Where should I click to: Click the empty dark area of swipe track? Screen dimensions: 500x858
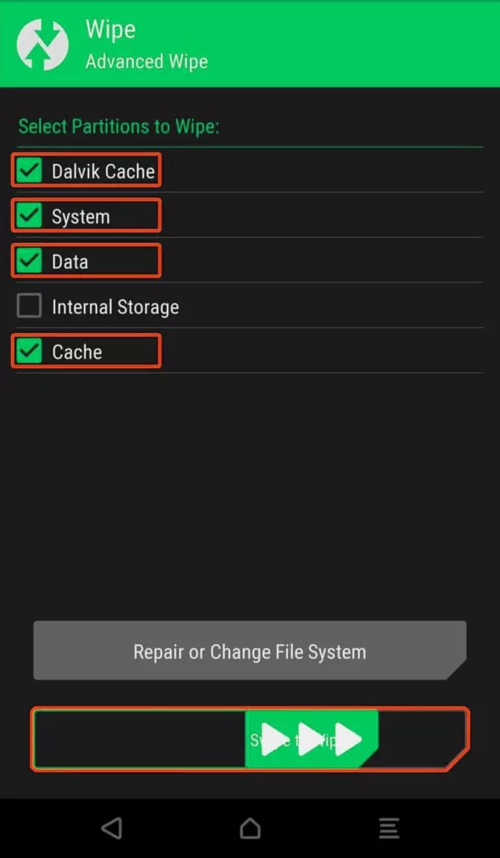coord(139,739)
